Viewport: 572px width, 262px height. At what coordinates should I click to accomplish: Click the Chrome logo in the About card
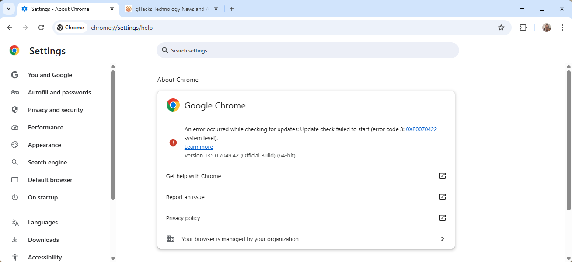coord(173,105)
